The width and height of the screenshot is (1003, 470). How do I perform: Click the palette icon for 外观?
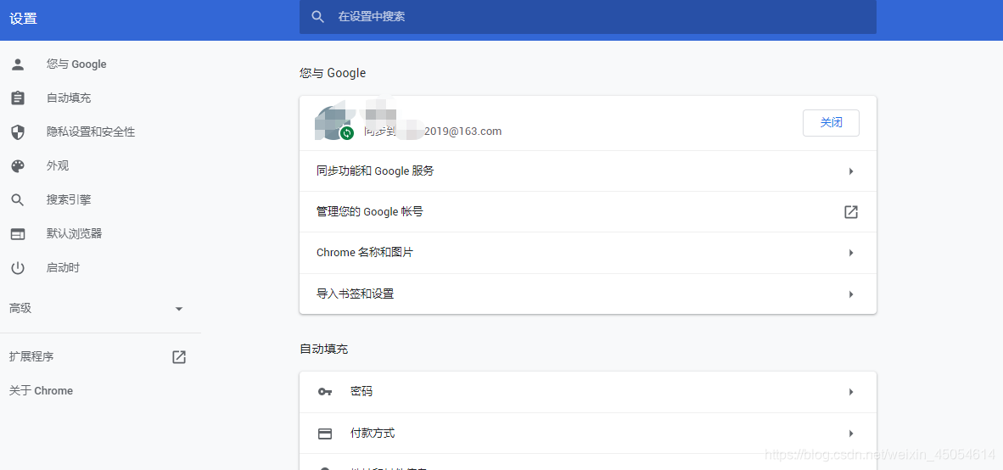click(18, 166)
